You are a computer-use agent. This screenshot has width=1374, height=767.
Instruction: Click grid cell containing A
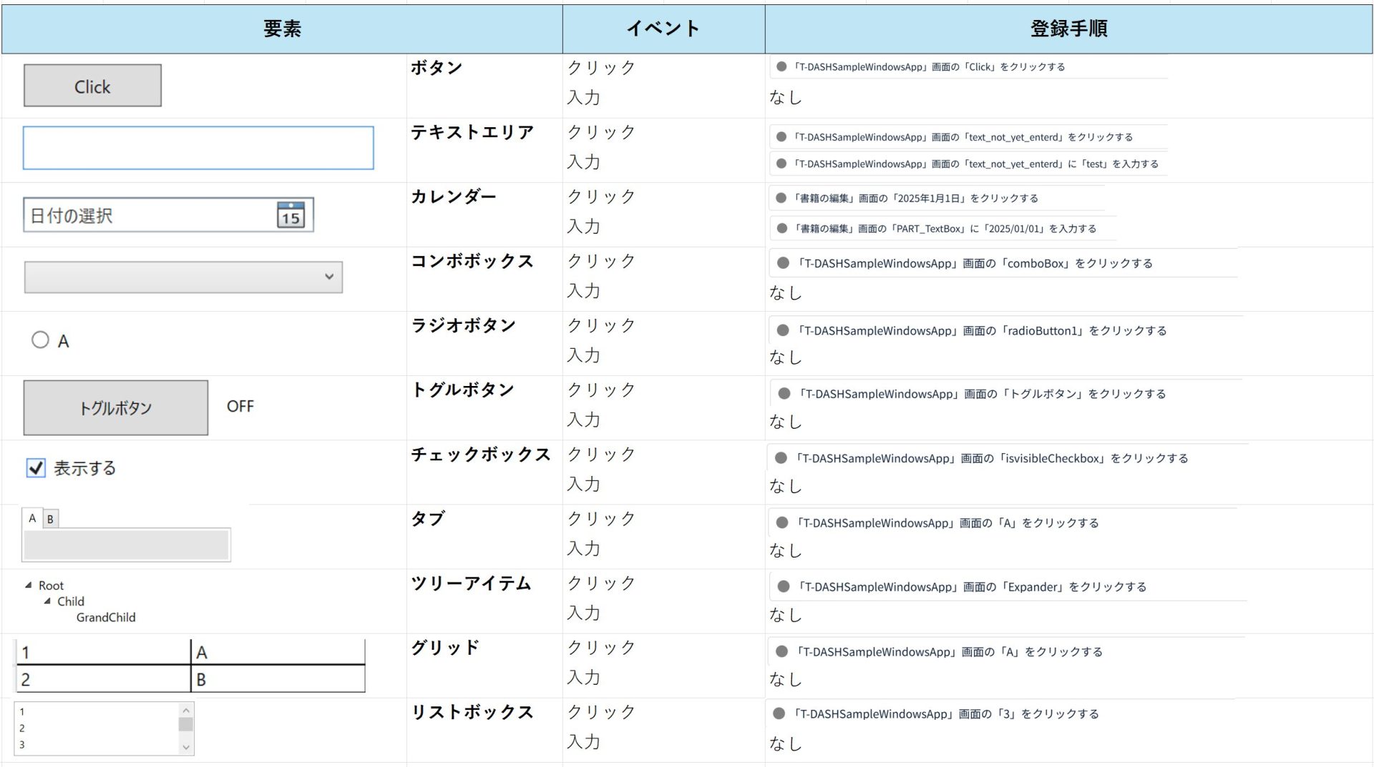point(277,652)
